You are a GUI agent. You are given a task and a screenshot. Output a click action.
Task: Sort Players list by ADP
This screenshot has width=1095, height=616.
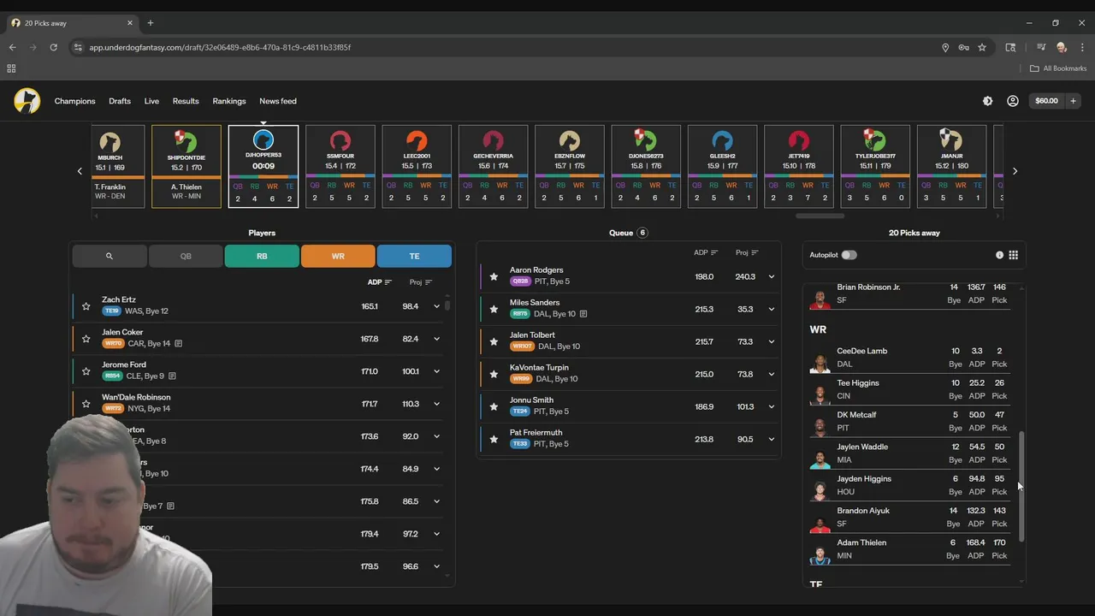tap(379, 282)
